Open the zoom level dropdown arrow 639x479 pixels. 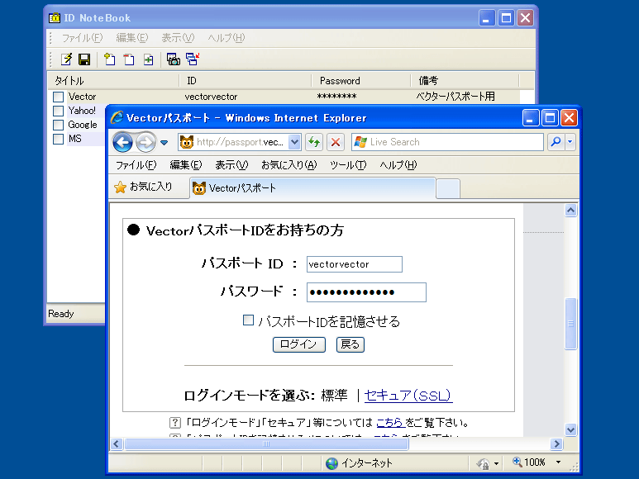point(558,462)
